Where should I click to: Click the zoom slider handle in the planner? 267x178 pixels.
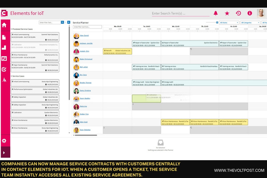(217, 23)
